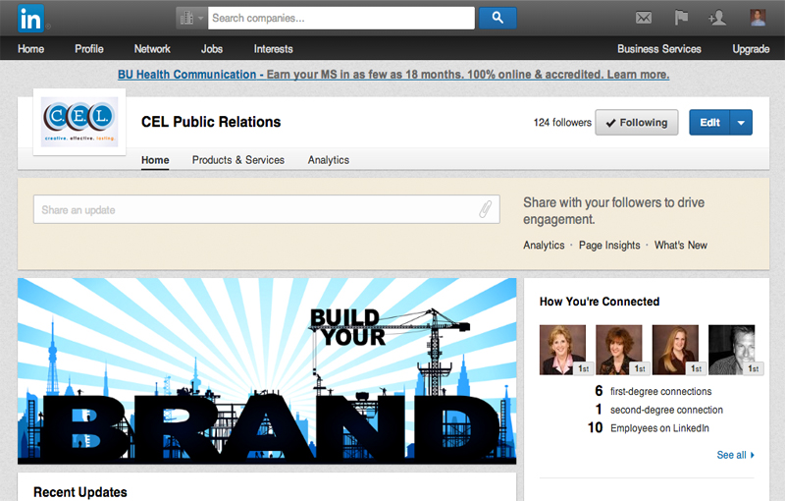Open the Profile menu item
Screen dimensions: 785x501
(x=89, y=49)
